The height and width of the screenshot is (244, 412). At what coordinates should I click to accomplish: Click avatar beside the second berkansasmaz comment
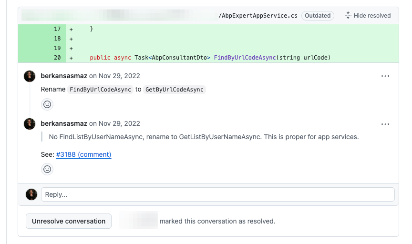pyautogui.click(x=30, y=124)
